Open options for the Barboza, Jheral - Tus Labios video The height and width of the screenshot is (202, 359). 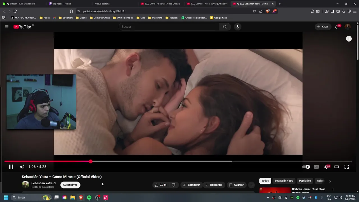[x=333, y=190]
